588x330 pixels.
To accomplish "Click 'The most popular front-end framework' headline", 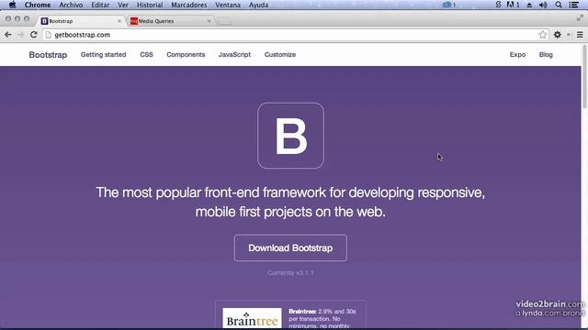I will tap(290, 202).
